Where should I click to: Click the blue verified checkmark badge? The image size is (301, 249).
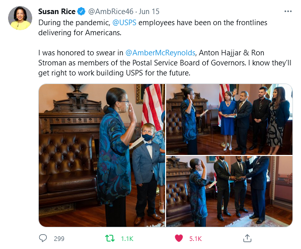[81, 12]
